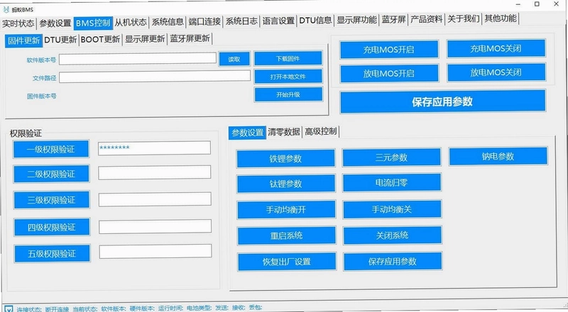Viewport: 568px width, 312px height.
Task: Click the 电流归零 button
Action: click(392, 183)
